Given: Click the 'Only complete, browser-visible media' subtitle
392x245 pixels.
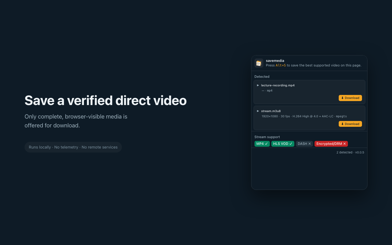Looking at the screenshot, I should tap(76, 121).
